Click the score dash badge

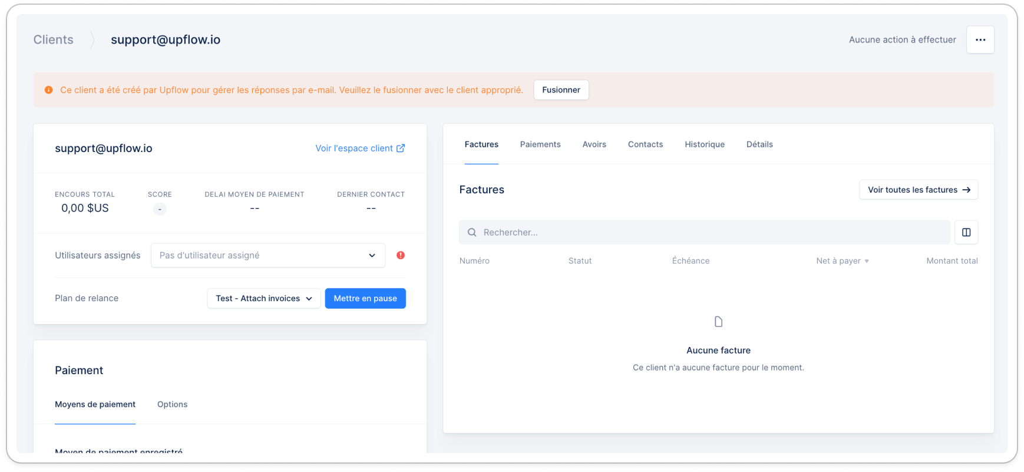pyautogui.click(x=160, y=209)
